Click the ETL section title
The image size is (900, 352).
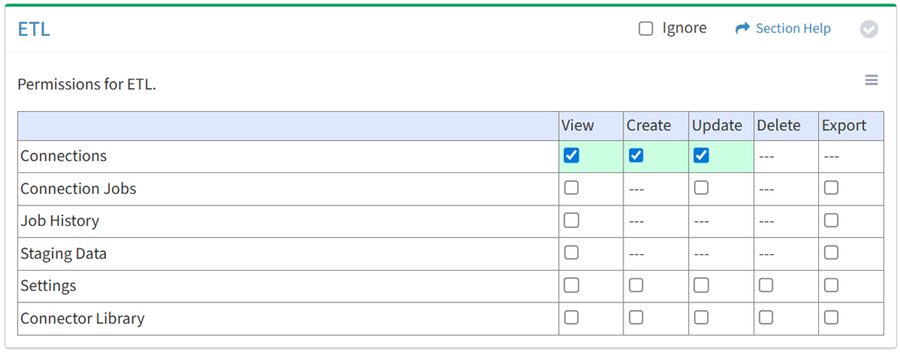pos(34,29)
